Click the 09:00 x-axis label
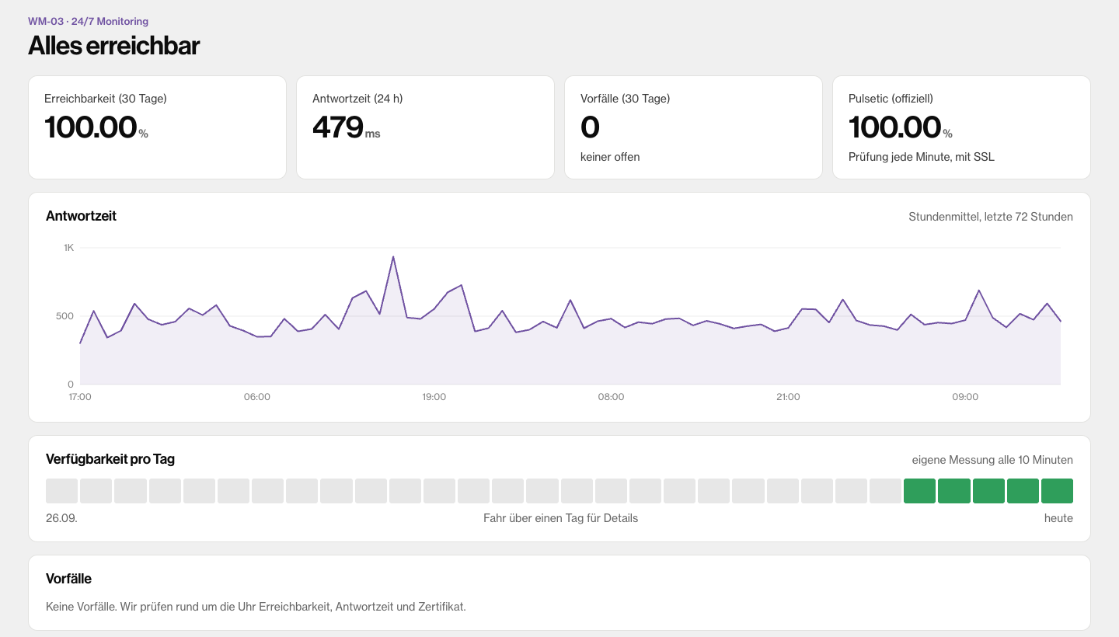This screenshot has width=1119, height=637. 965,397
